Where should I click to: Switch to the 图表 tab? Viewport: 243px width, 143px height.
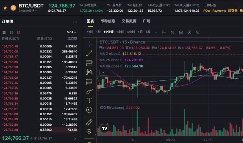click(x=90, y=21)
